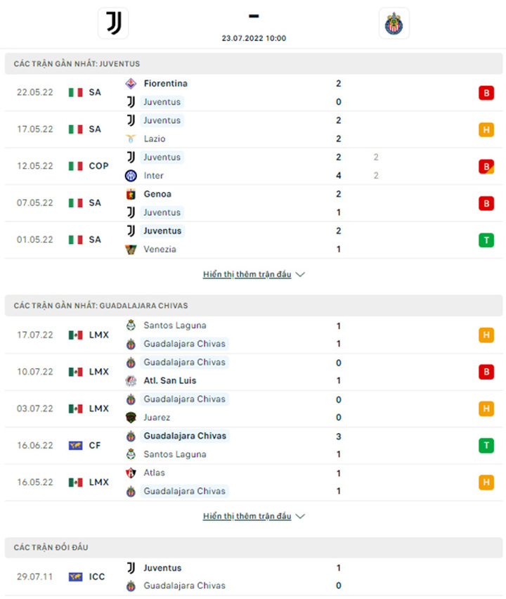Click the Fiorentina team logo
Screen dimensions: 506x599
(x=131, y=84)
